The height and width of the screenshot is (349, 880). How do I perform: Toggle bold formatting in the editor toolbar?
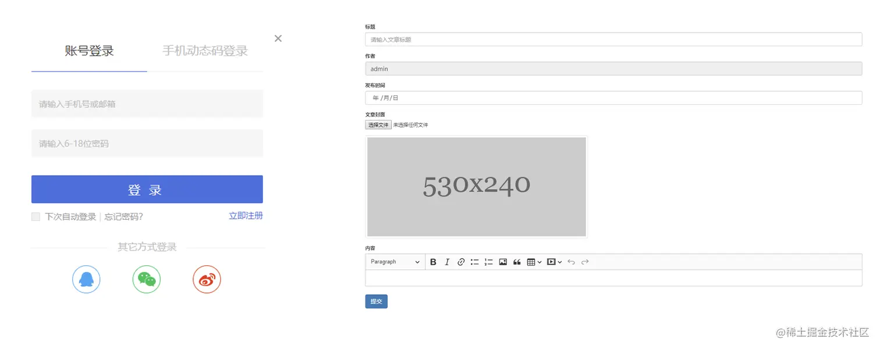tap(433, 262)
